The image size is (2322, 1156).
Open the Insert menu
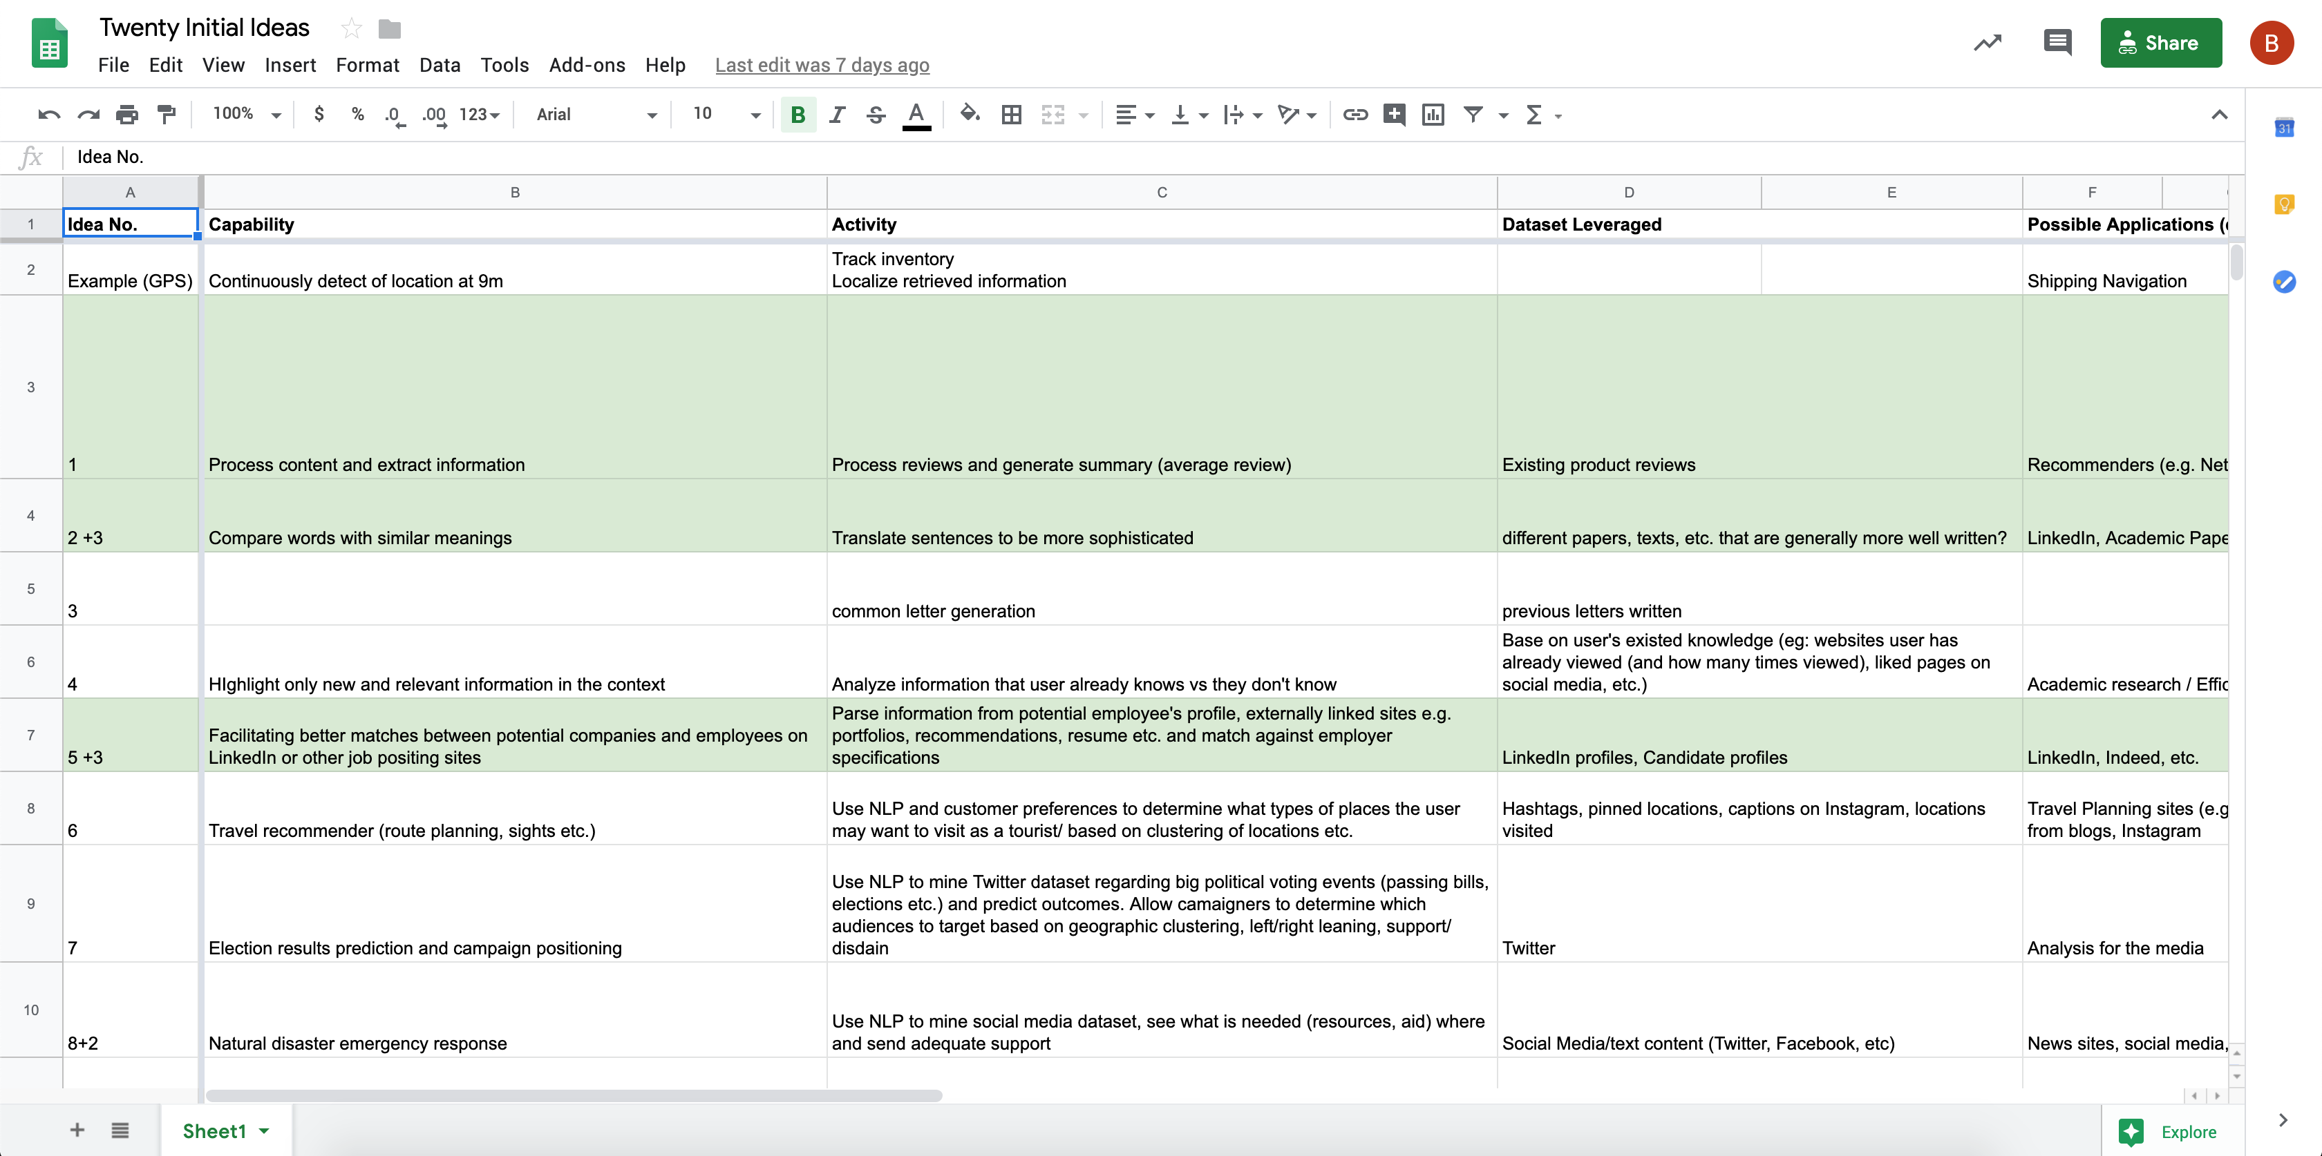290,65
